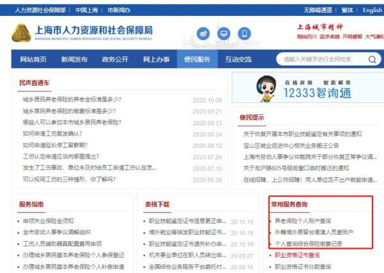Click the 上海城市精神 slogan banner
This screenshot has width=384, height=273.
click(x=340, y=31)
